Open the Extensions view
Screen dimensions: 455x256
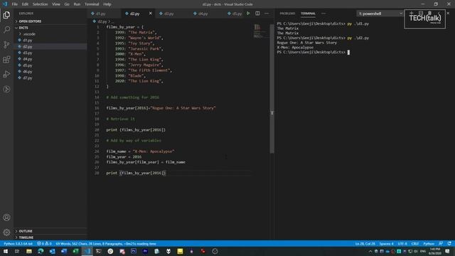point(6,60)
